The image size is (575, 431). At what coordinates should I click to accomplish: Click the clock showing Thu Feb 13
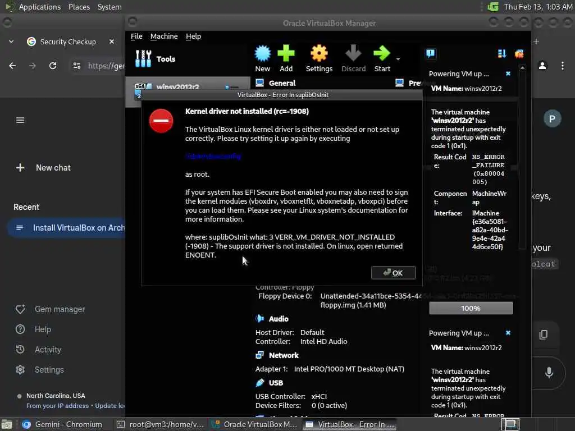pyautogui.click(x=538, y=7)
